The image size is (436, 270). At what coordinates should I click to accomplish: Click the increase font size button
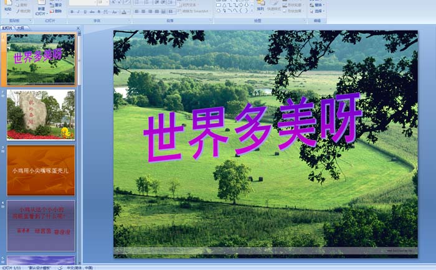(x=113, y=2)
